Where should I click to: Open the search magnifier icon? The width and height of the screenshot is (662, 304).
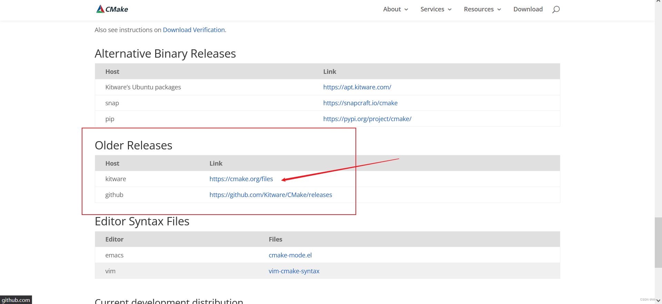556,9
